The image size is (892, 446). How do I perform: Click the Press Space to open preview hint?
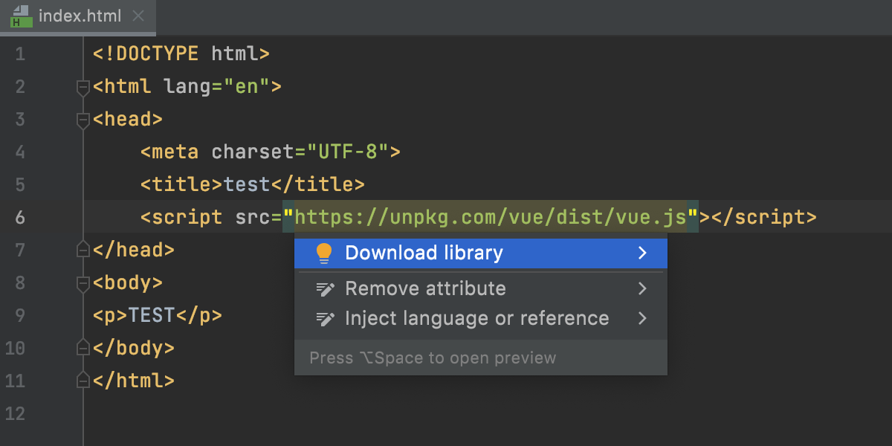click(x=433, y=358)
